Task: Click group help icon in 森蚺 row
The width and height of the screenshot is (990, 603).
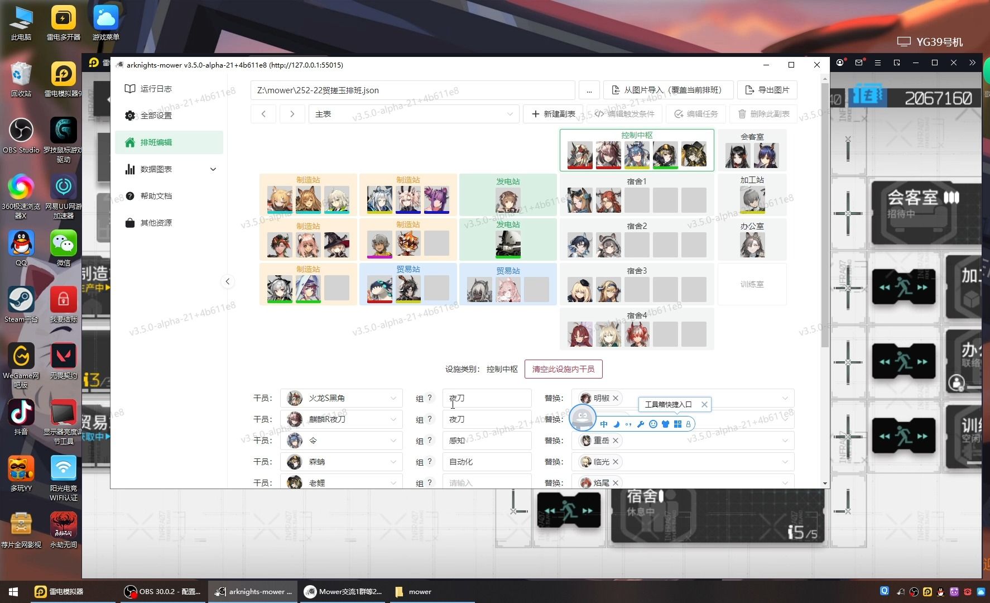Action: (430, 462)
